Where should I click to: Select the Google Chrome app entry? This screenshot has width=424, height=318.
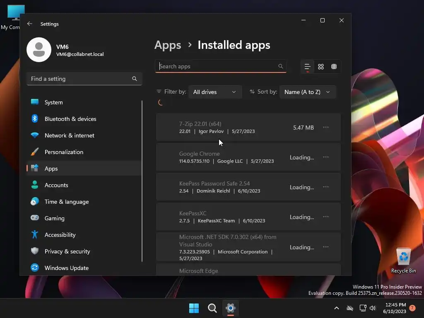(x=248, y=157)
